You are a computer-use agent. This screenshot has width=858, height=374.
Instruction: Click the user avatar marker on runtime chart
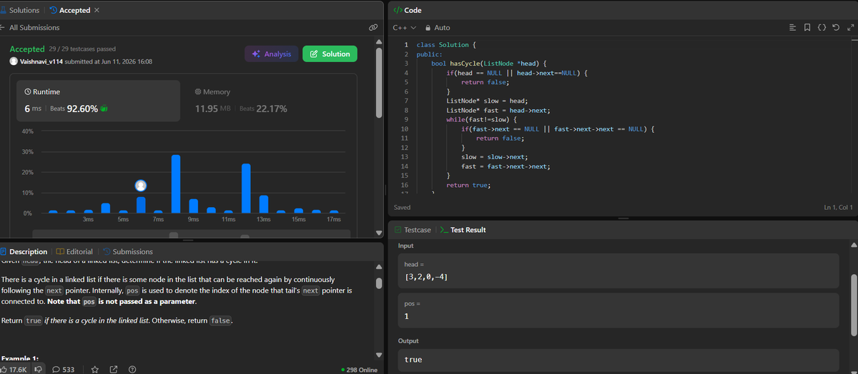[x=142, y=185]
